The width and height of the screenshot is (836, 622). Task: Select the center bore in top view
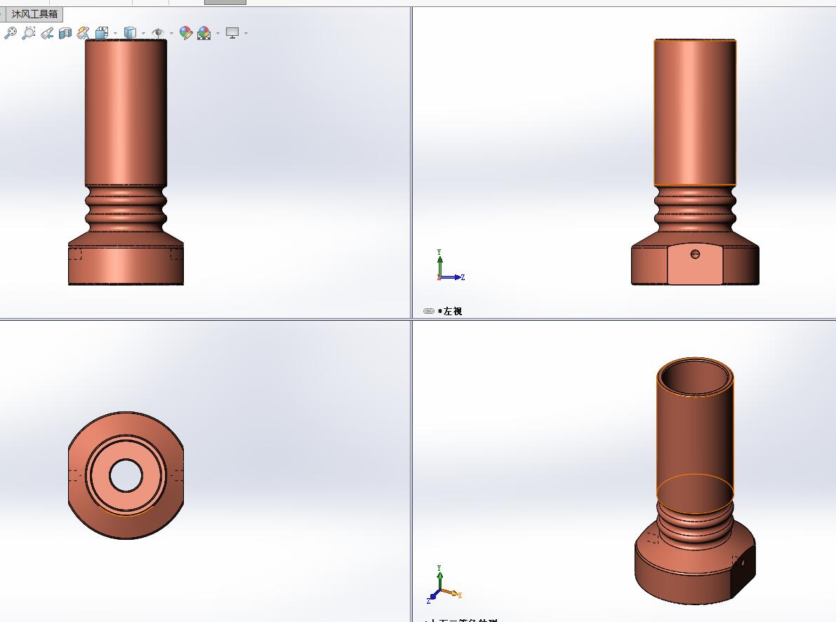[x=126, y=475]
